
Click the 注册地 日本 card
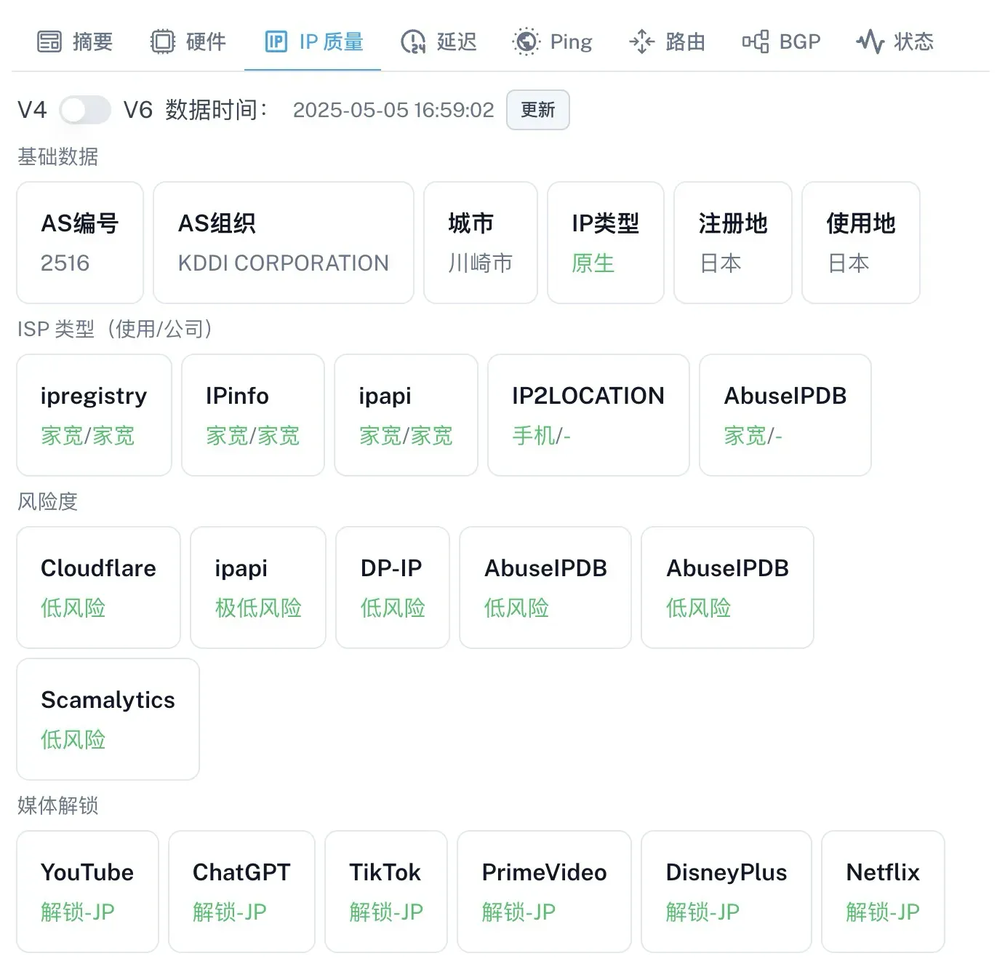click(733, 242)
